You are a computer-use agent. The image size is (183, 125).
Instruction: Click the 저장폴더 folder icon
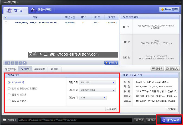pyautogui.click(x=4, y=120)
